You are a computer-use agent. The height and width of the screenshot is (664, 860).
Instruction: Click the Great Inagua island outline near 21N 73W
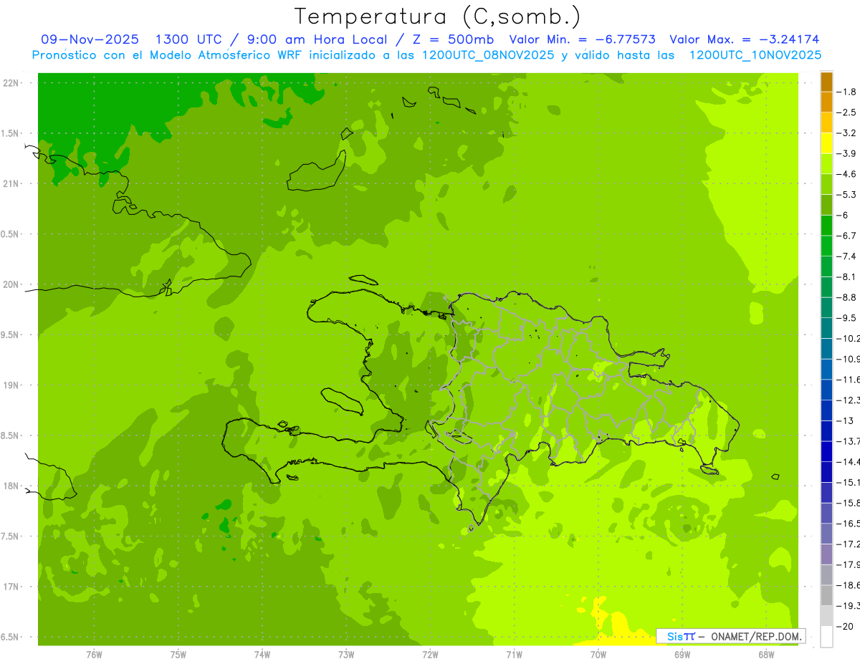[x=316, y=171]
